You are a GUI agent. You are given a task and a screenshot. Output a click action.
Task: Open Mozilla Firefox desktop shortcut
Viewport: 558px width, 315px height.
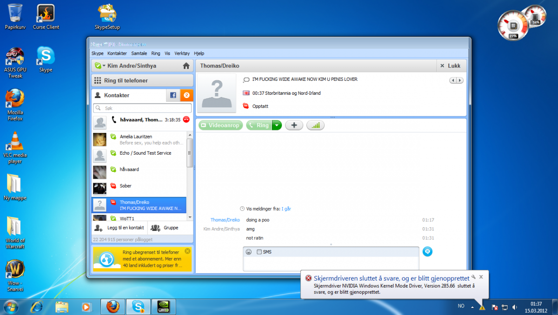(x=15, y=105)
